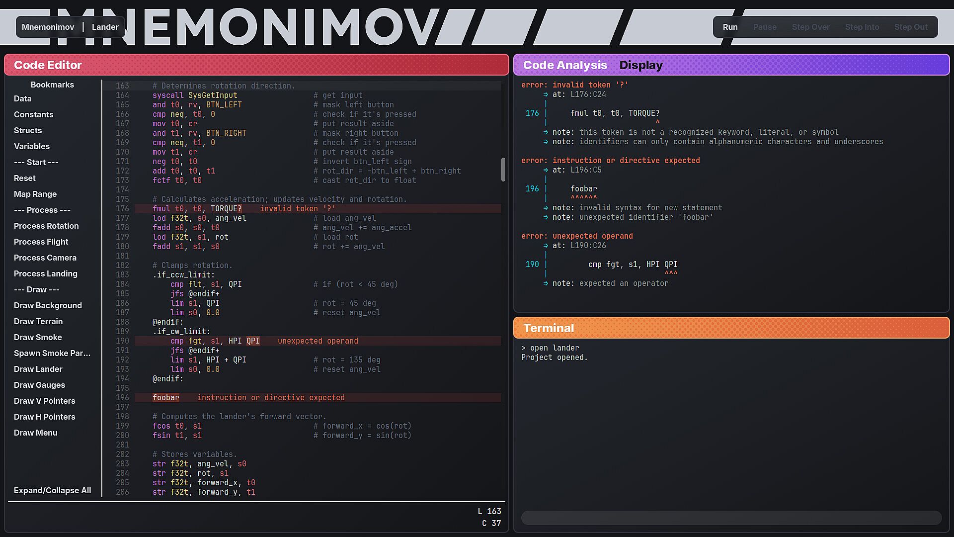Click error location L190:C26 in analysis
Viewport: 954px width, 537px height.
click(588, 246)
